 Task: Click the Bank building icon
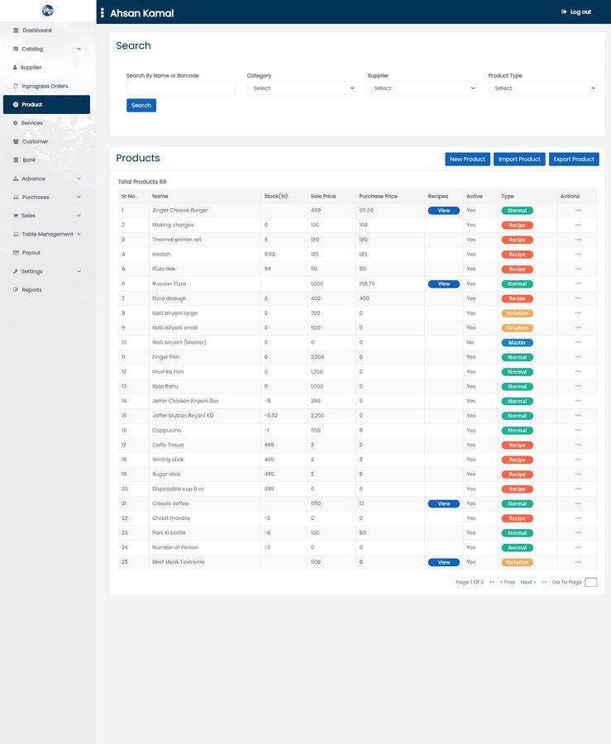tap(17, 160)
